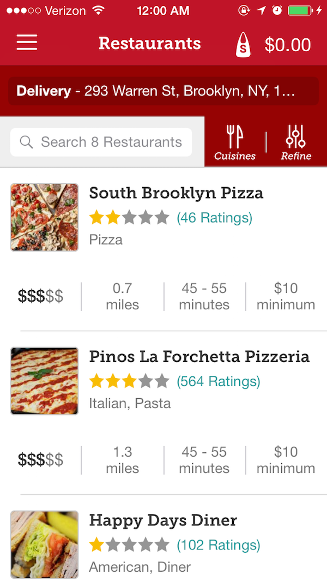Tap the shopping bag cart icon
Image resolution: width=327 pixels, height=581 pixels.
click(244, 44)
